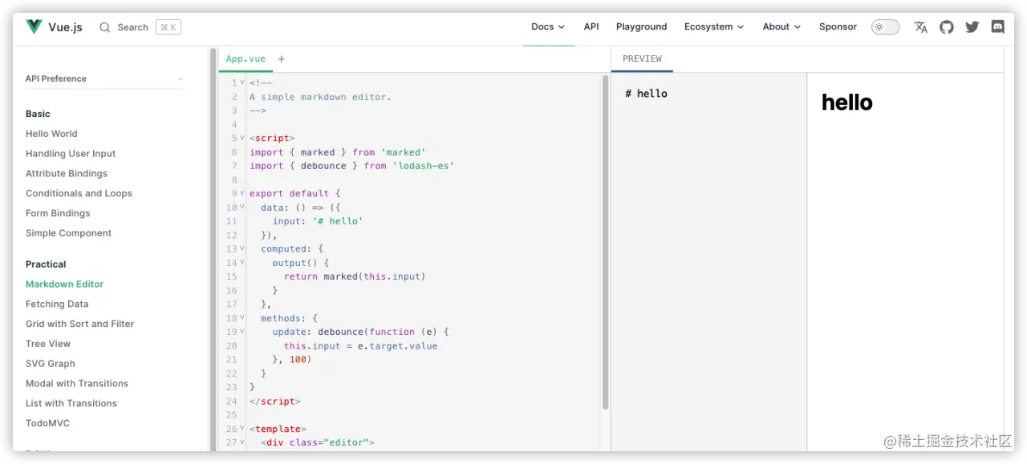1027x464 pixels.
Task: Expand the Docs dropdown menu
Action: pyautogui.click(x=548, y=26)
